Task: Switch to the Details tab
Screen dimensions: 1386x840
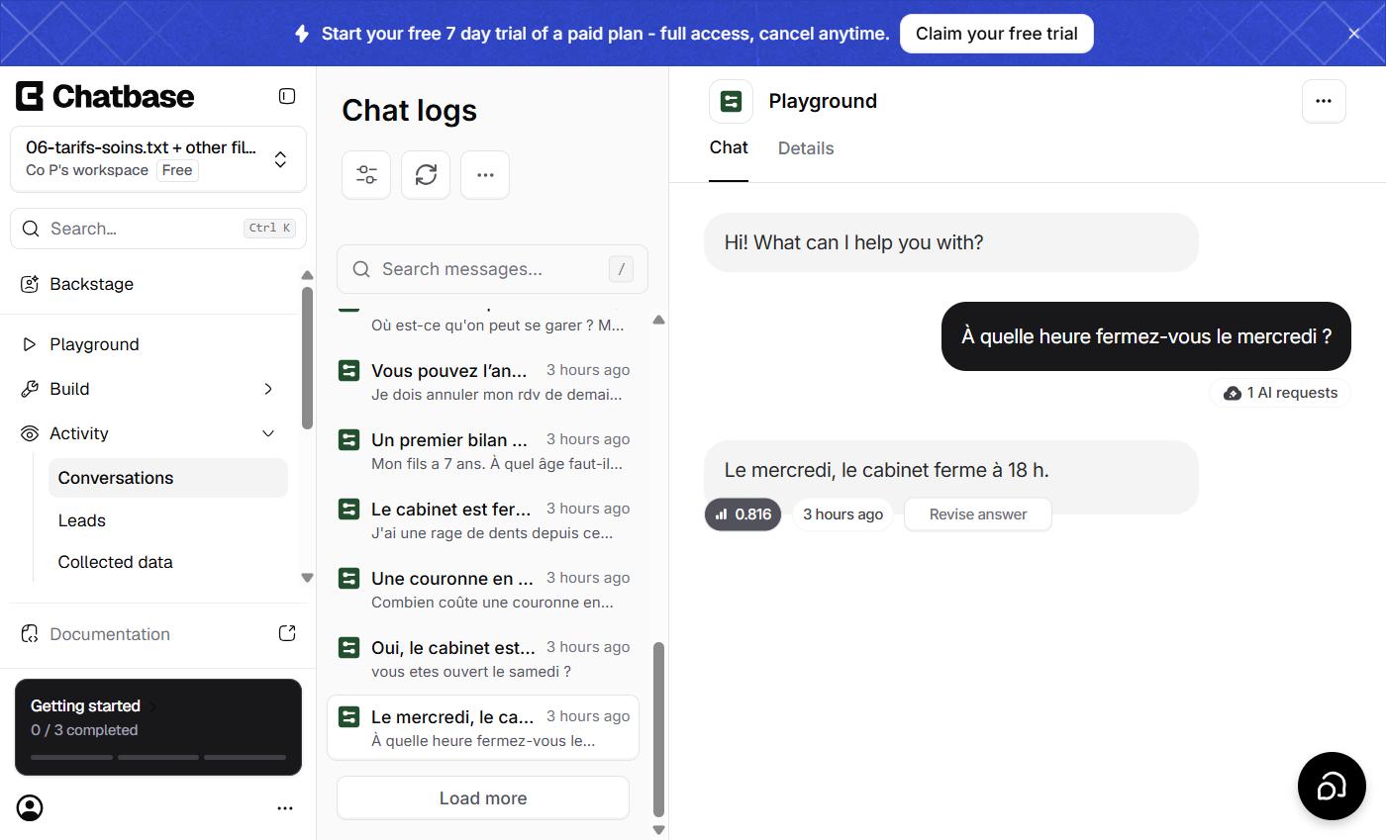Action: (x=806, y=148)
